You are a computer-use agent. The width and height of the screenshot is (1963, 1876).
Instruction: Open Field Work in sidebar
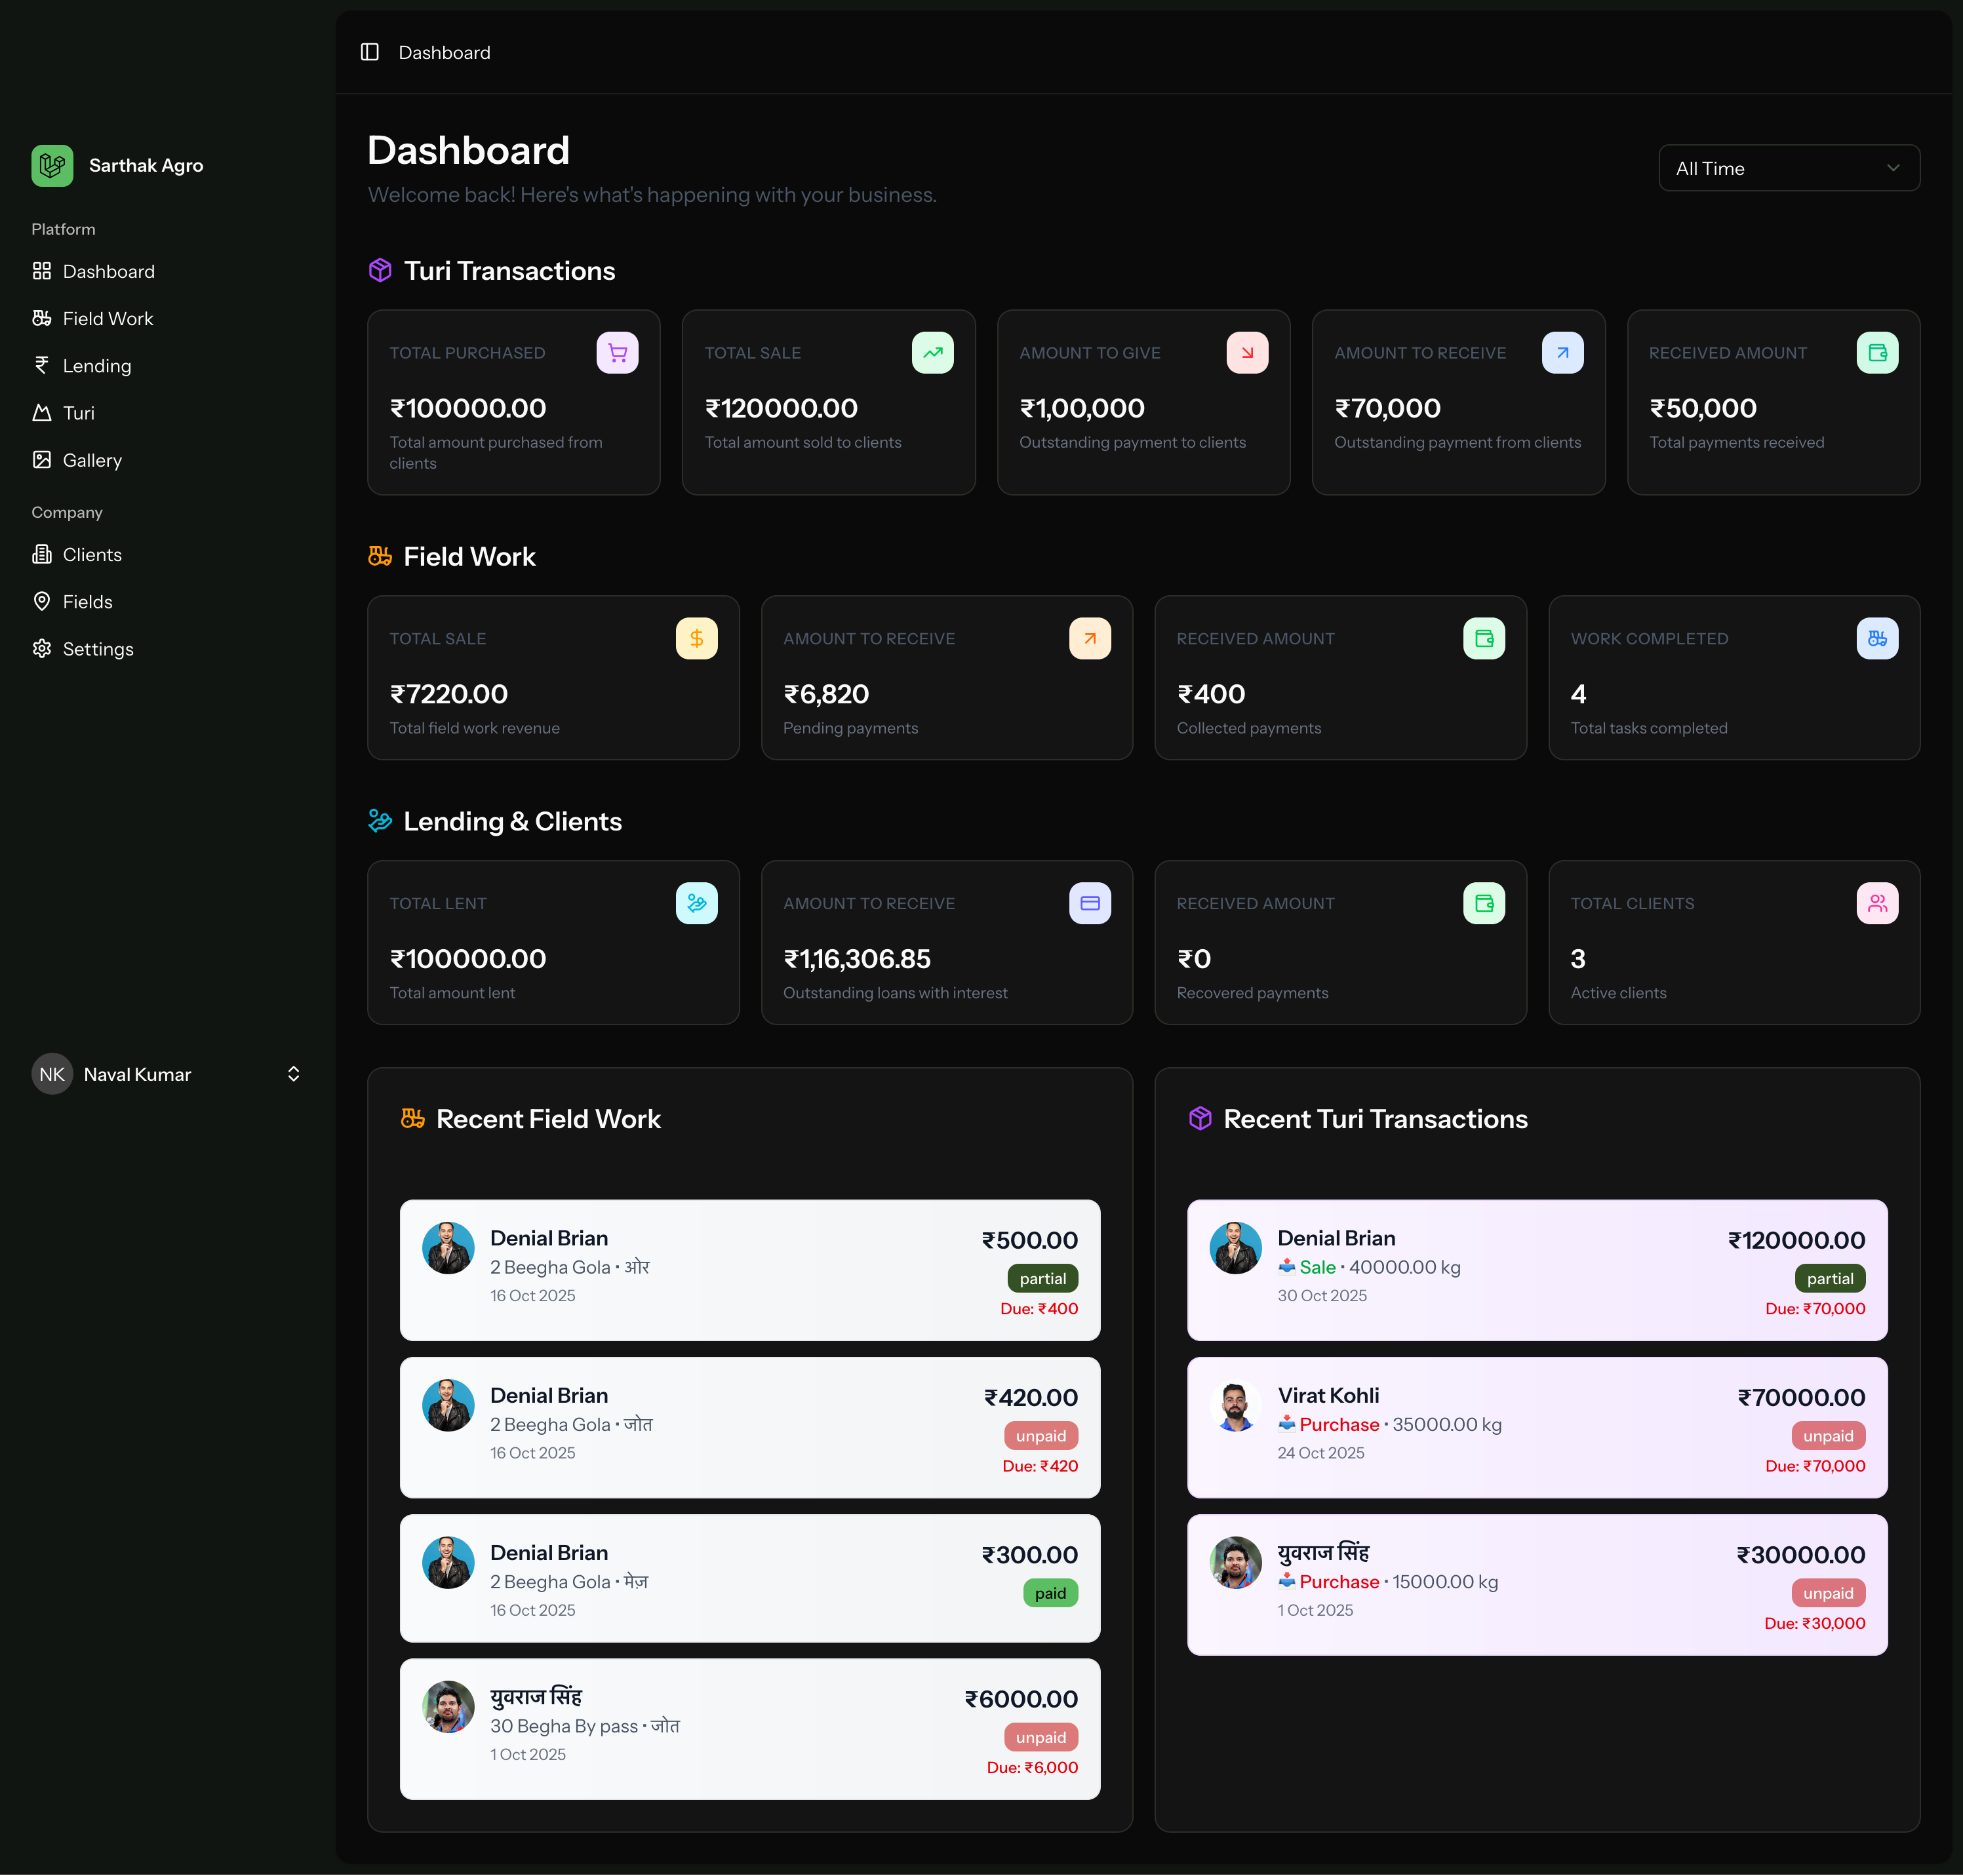107,318
